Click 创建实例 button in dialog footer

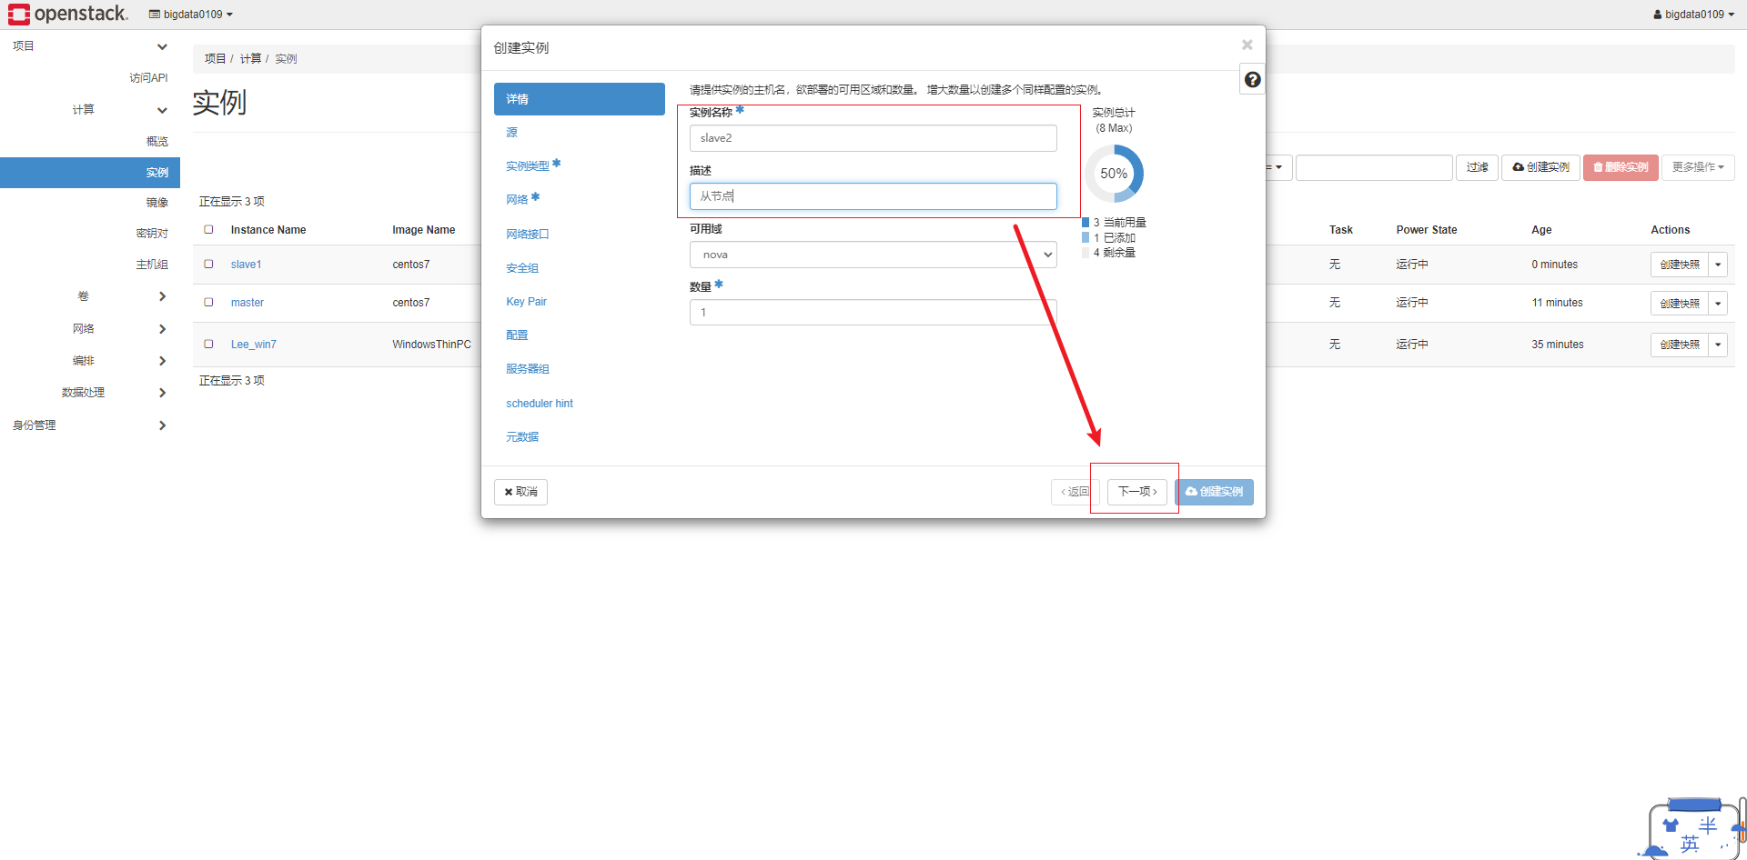[x=1214, y=492]
